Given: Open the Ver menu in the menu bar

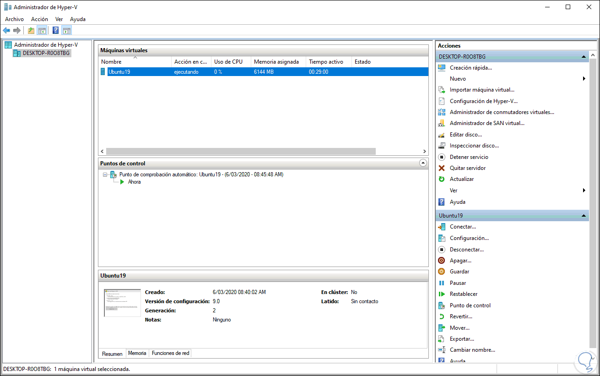Looking at the screenshot, I should (x=59, y=19).
